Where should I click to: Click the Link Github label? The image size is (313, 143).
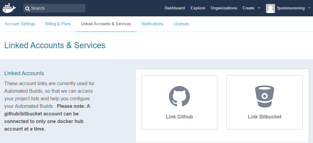tap(179, 117)
